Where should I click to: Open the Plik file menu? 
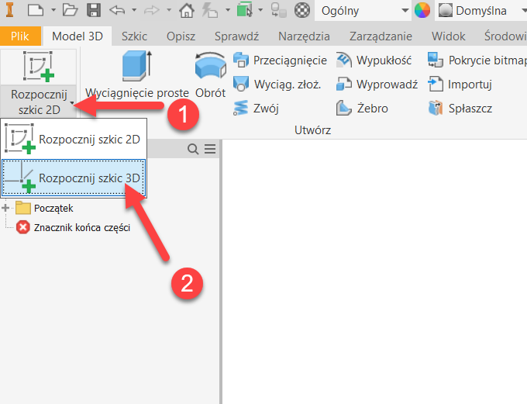(x=20, y=37)
